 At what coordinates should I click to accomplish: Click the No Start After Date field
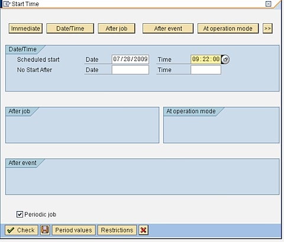pos(130,70)
